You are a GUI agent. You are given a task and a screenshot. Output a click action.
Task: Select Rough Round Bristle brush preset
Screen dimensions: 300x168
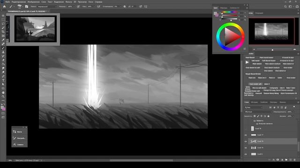(253, 74)
